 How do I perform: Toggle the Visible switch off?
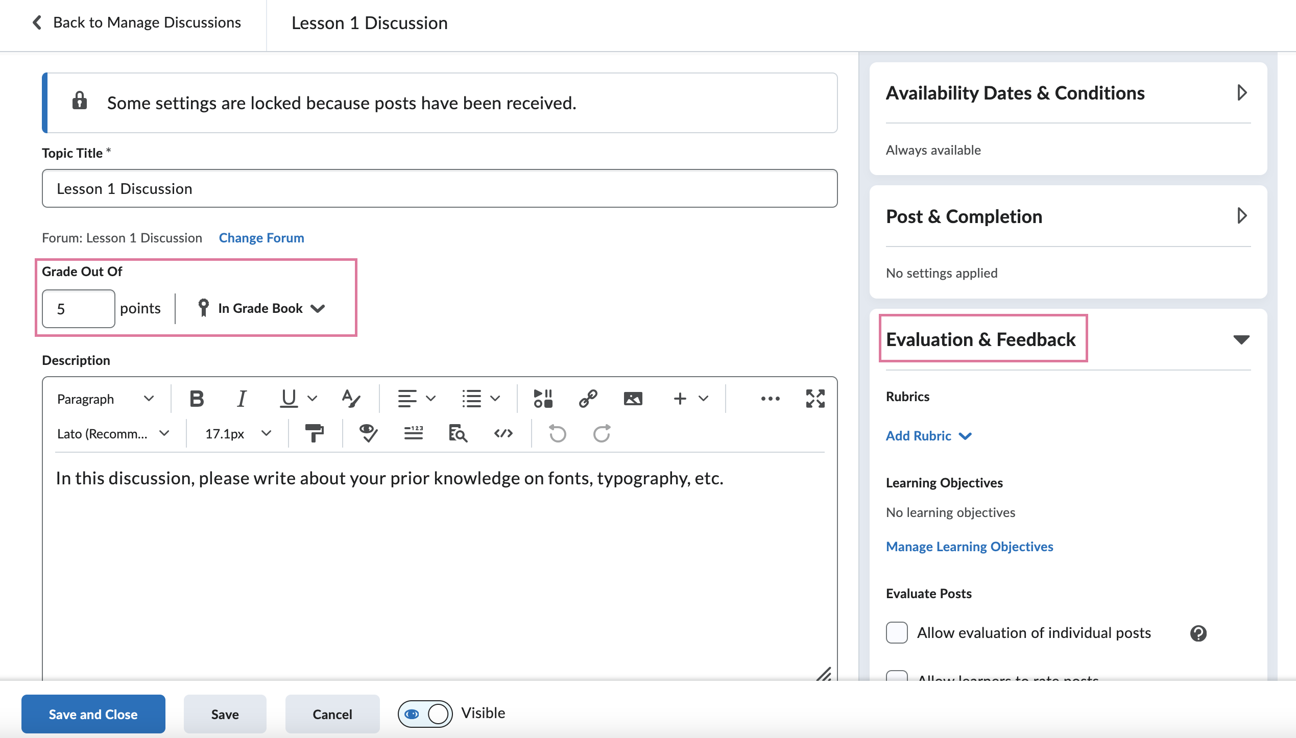pyautogui.click(x=424, y=714)
